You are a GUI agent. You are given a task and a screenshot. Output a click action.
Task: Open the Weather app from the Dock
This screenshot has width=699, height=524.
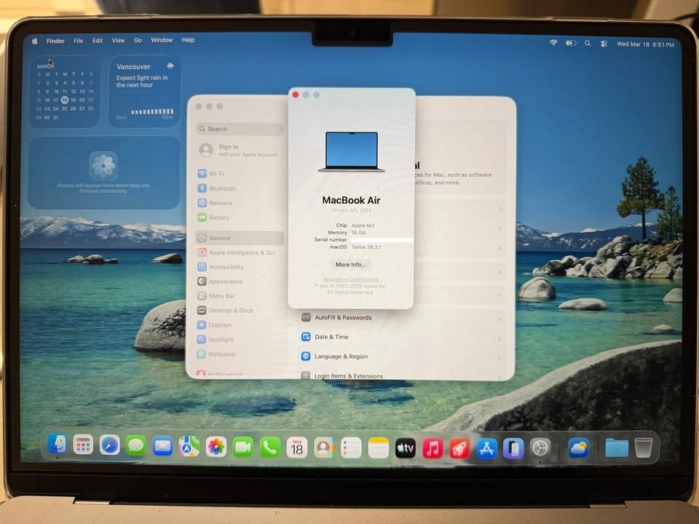click(578, 448)
